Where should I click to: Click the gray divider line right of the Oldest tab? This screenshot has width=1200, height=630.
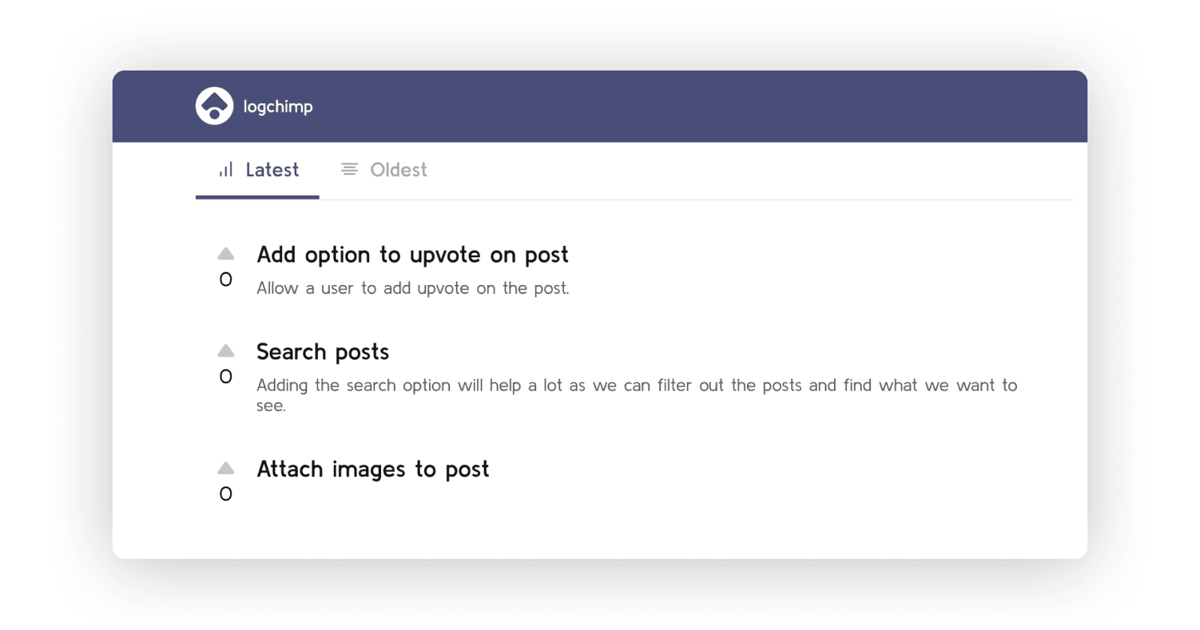coord(750,199)
